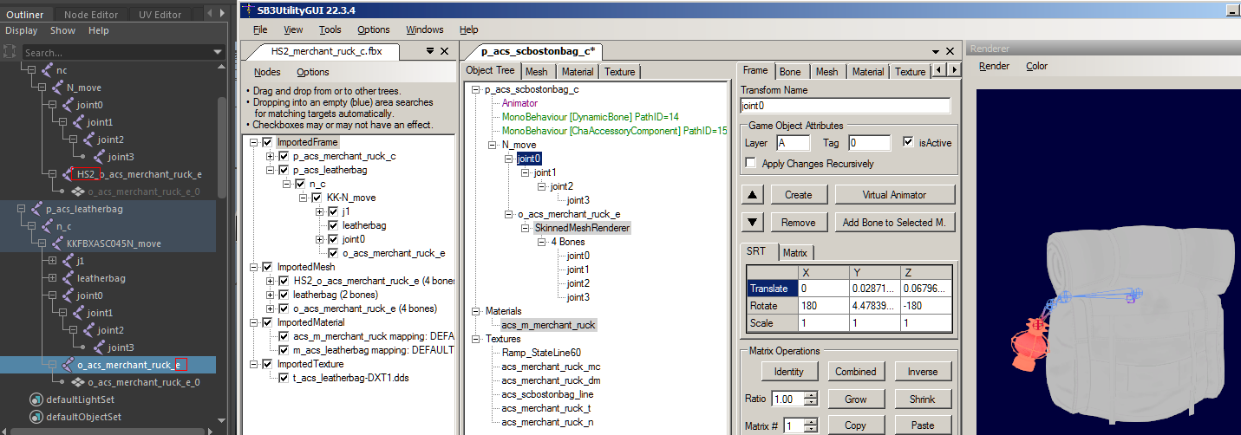Collapse p_acs_scbostonbag_c root in Object Tree
The image size is (1241, 435).
click(x=476, y=89)
